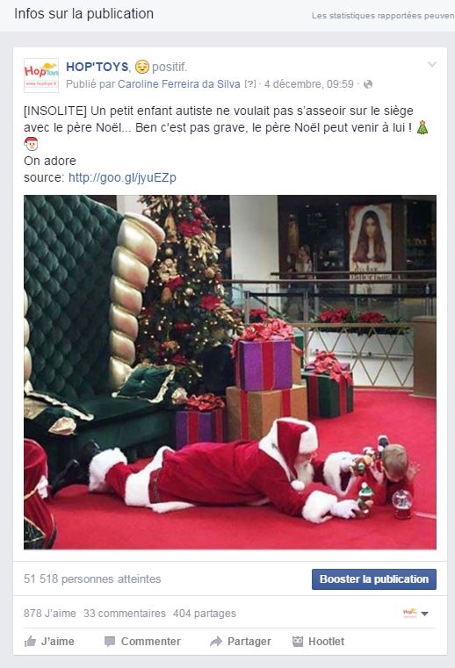This screenshot has width=455, height=668.
Task: Open the HOP'TOYS page profile picture
Action: pos(41,75)
